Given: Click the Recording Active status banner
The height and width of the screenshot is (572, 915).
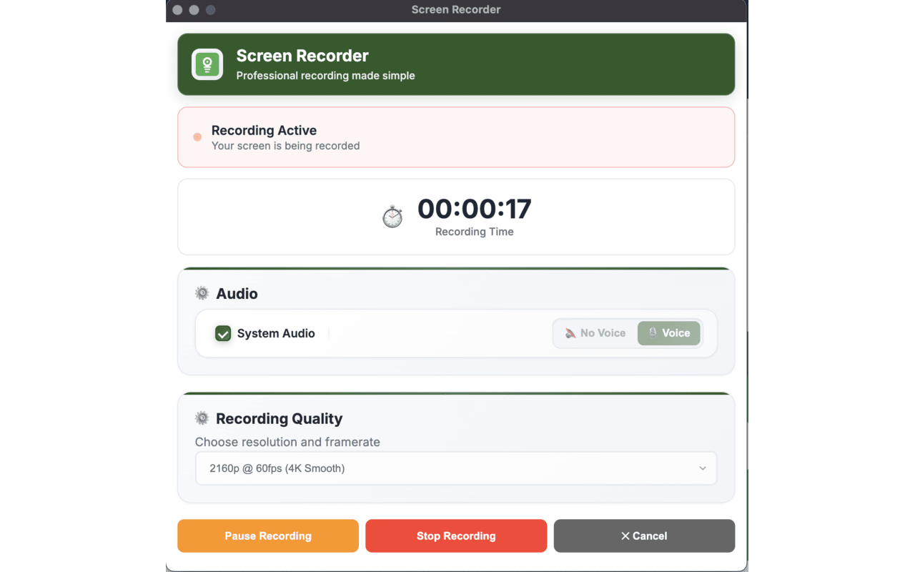Looking at the screenshot, I should [456, 137].
